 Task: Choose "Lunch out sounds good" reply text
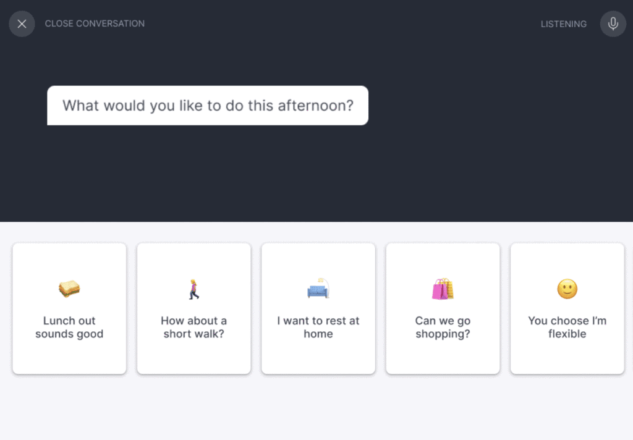69,328
